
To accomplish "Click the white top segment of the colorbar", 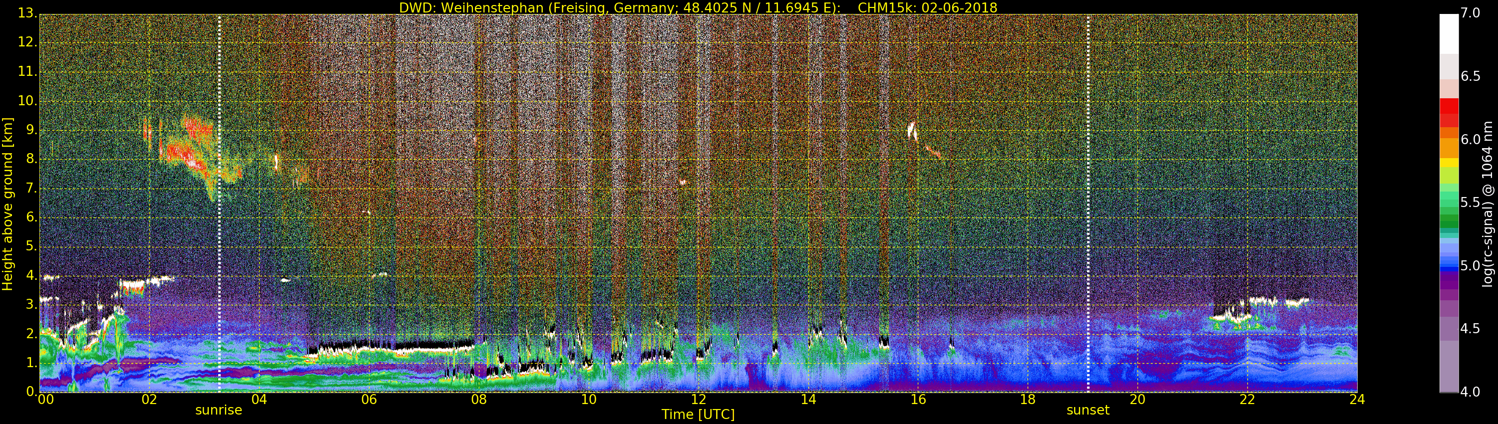I will point(1449,32).
